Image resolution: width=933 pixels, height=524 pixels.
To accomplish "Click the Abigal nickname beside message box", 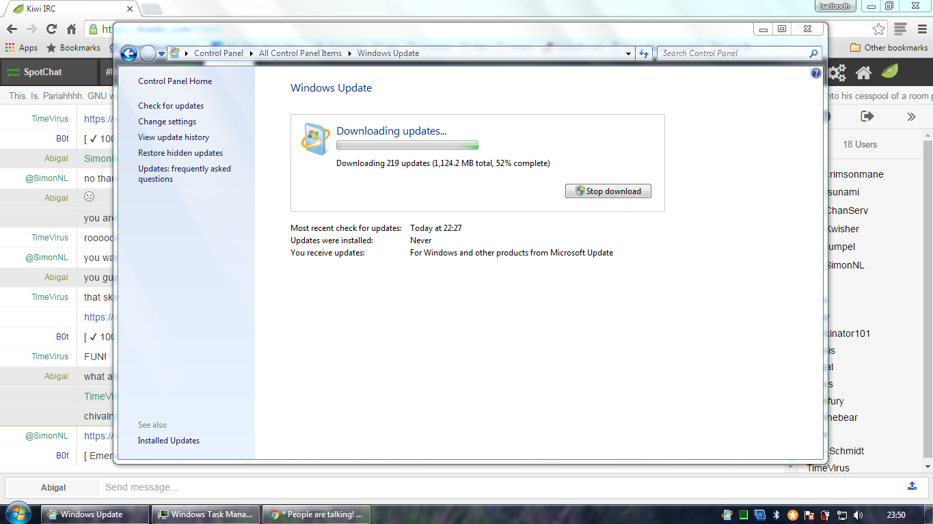I will (x=53, y=487).
